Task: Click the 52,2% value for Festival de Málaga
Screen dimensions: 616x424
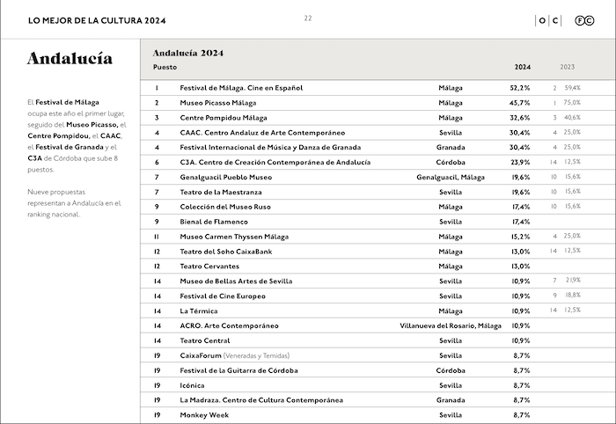Action: [x=520, y=88]
